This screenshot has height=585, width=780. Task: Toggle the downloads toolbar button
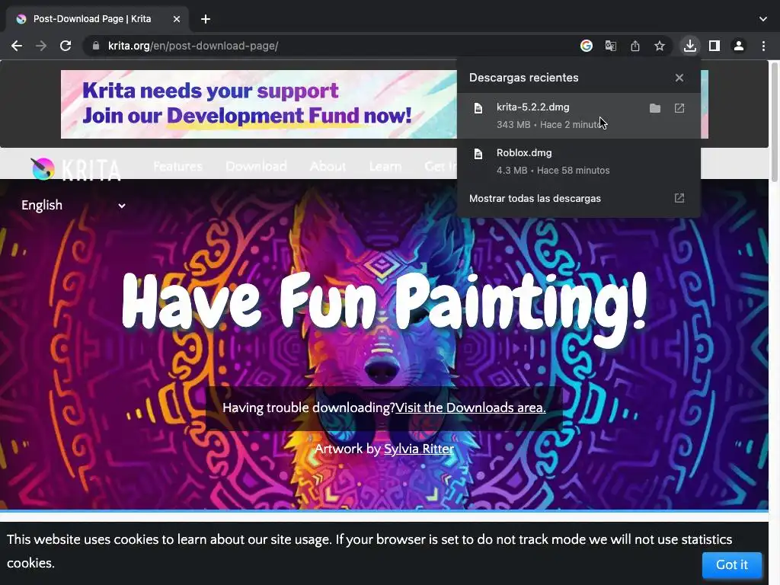689,46
